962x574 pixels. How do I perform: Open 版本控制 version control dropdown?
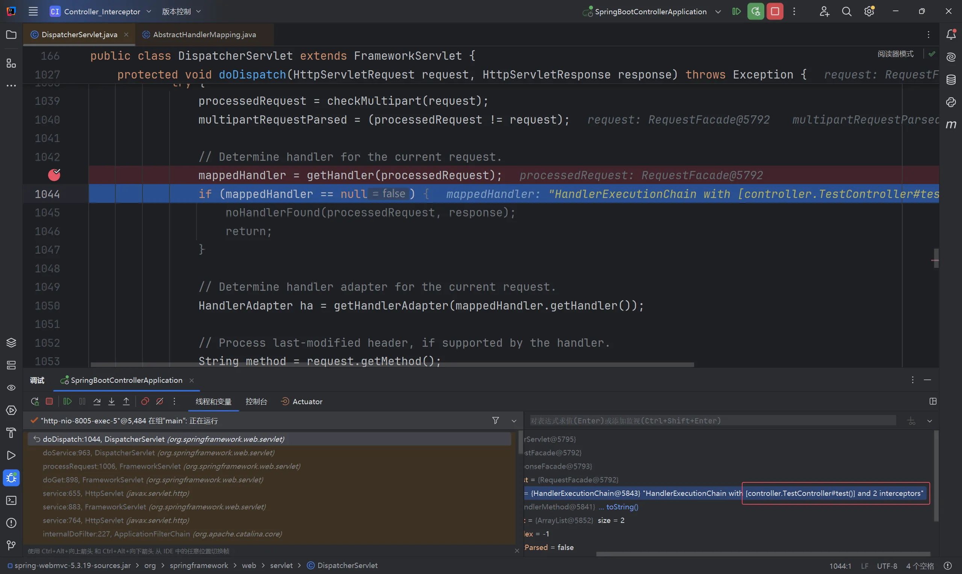pyautogui.click(x=182, y=11)
